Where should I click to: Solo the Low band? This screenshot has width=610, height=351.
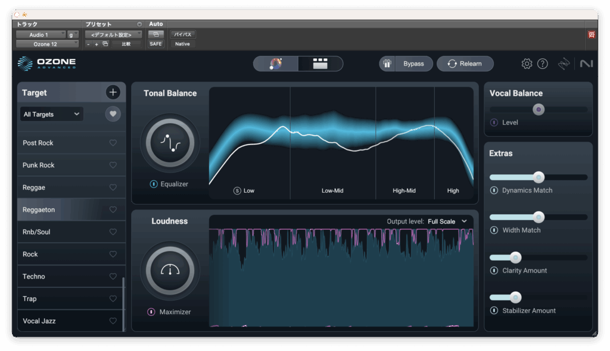click(x=237, y=191)
